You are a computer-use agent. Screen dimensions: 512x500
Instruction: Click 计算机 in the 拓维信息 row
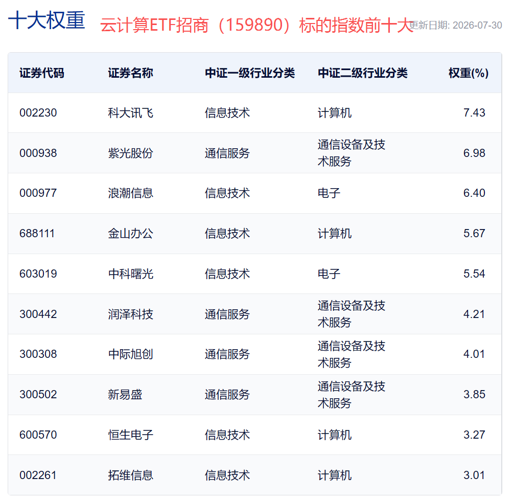click(x=334, y=475)
